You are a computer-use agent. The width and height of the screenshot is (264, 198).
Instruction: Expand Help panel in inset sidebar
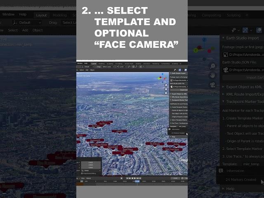173,137
